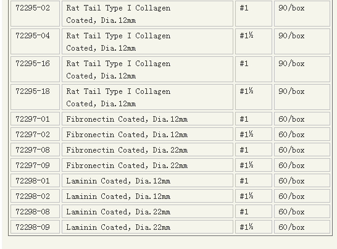Select catalog number 72298-01
The image size is (337, 249).
coord(33,181)
